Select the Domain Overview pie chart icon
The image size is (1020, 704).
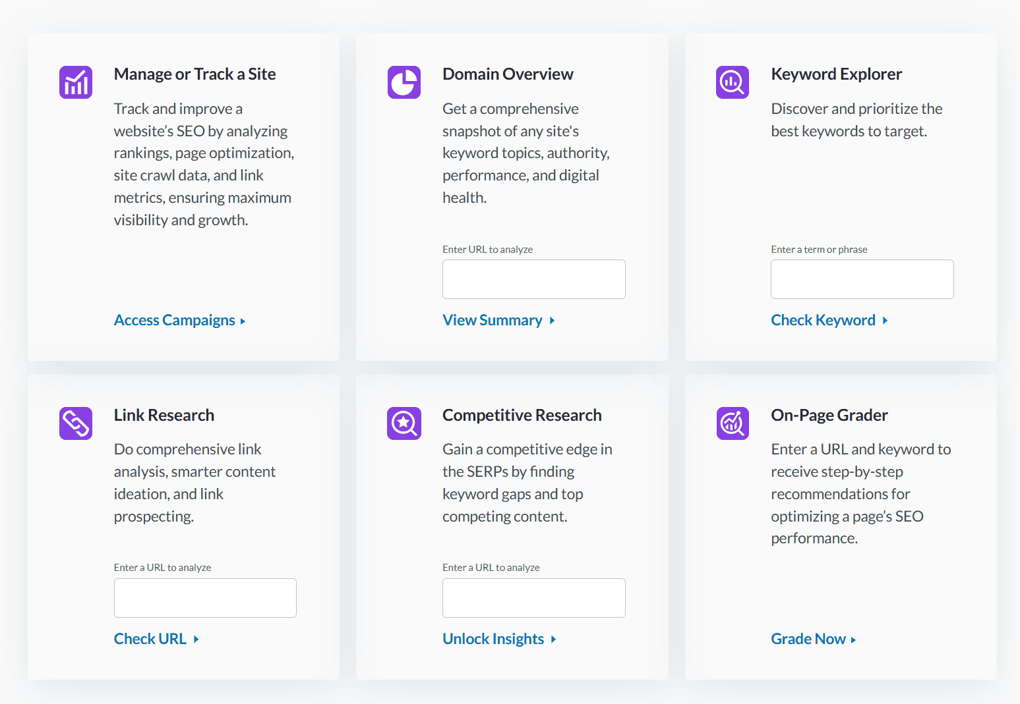pyautogui.click(x=404, y=82)
